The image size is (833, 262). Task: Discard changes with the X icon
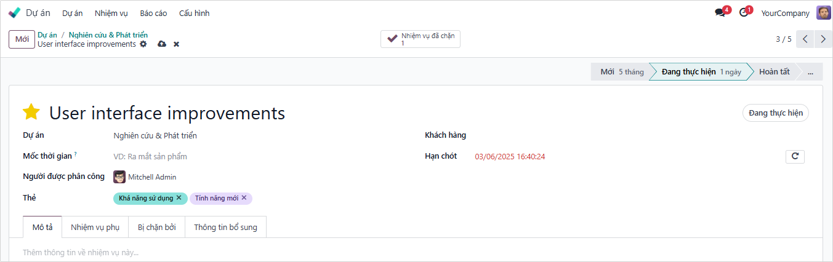point(176,44)
